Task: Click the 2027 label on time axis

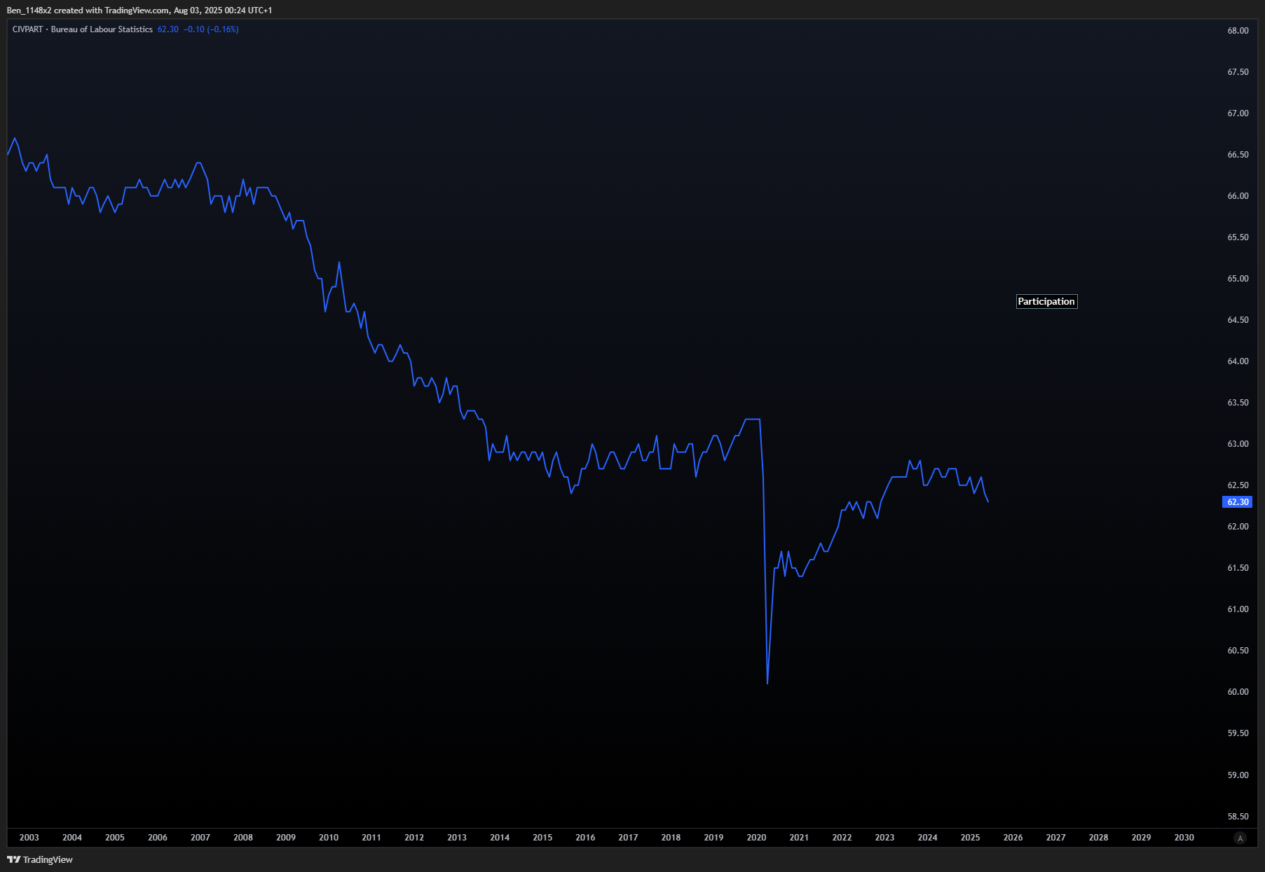Action: pos(1055,837)
